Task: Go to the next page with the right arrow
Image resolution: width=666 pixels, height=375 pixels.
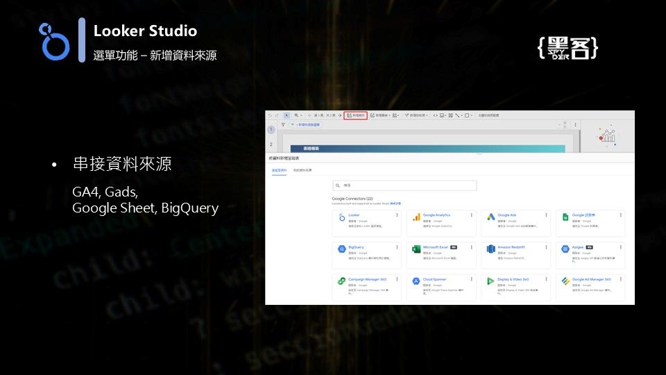Action: (x=340, y=115)
